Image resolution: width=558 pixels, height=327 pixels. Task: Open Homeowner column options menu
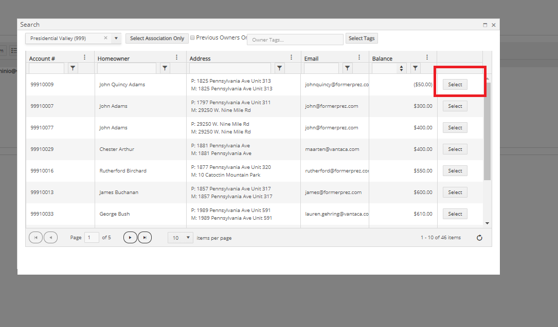tap(176, 57)
